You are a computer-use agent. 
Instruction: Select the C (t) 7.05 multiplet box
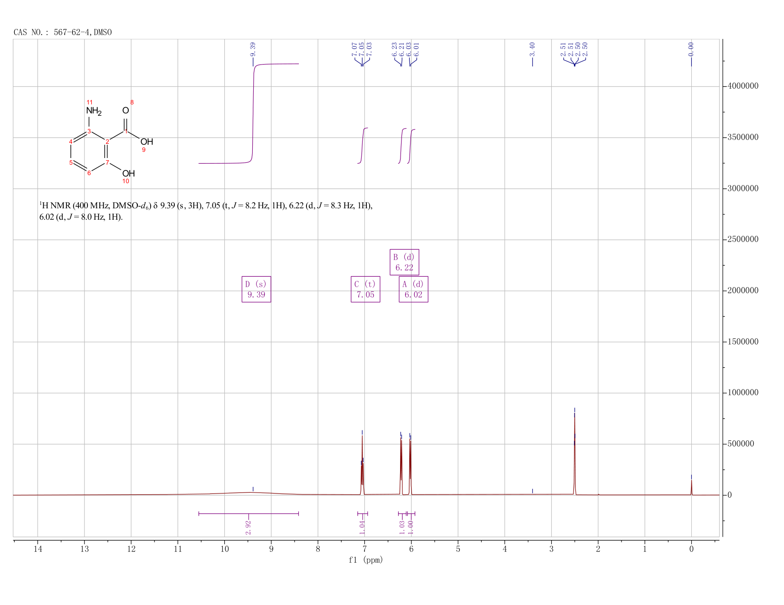click(x=365, y=289)
